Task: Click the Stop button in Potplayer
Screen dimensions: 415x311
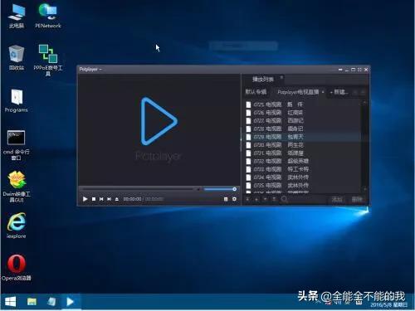Action: pyautogui.click(x=94, y=199)
